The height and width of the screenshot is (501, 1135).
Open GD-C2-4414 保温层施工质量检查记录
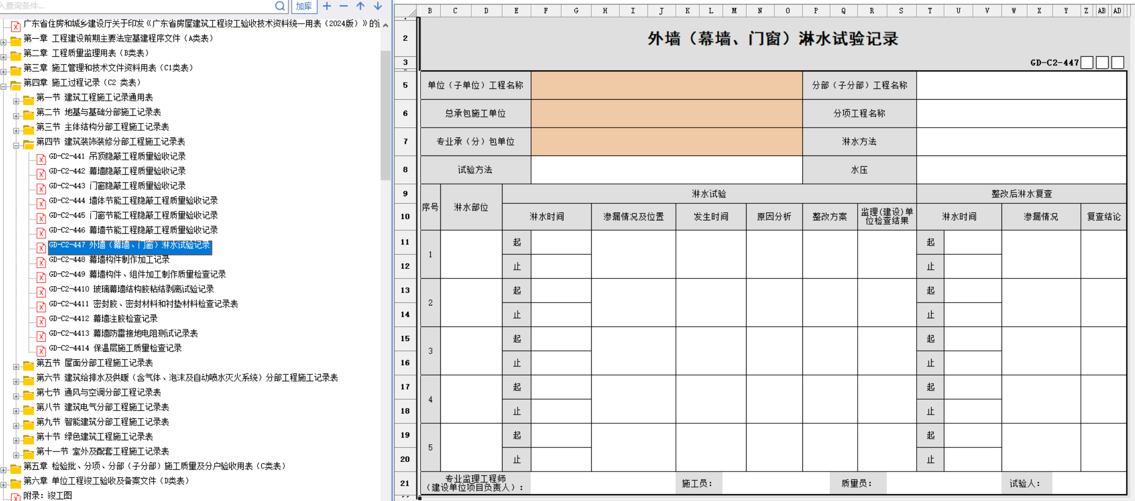tap(115, 348)
